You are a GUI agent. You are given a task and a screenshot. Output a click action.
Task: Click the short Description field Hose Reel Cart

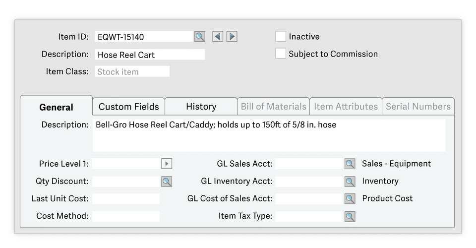click(149, 55)
